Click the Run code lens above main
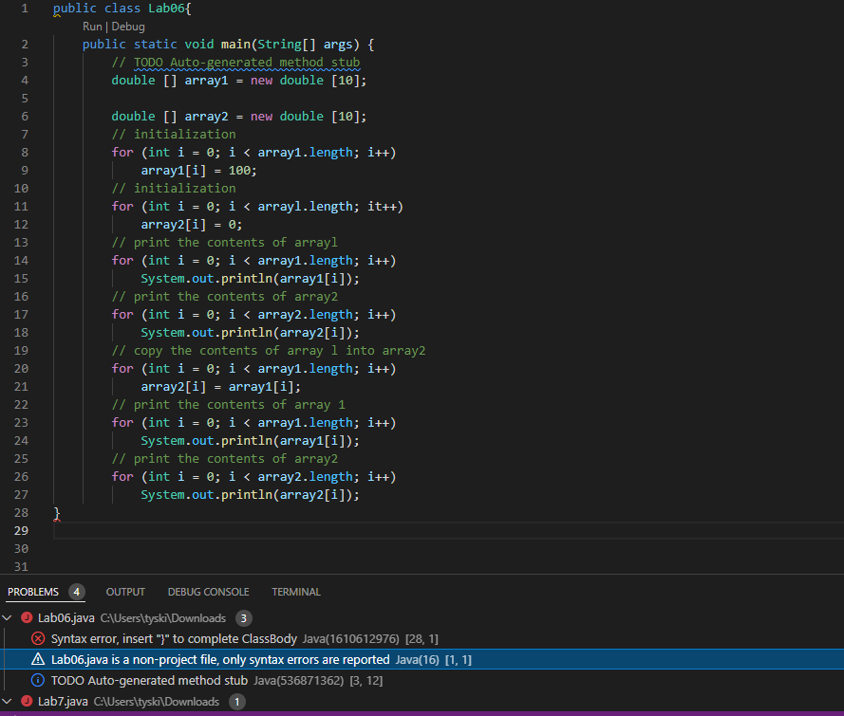Viewport: 844px width, 716px height. coord(92,27)
